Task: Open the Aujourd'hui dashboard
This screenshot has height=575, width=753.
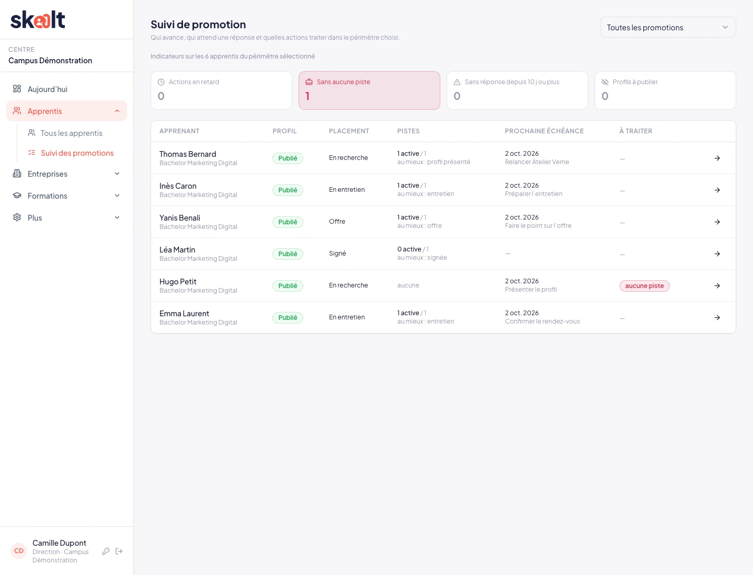Action: coord(66,89)
